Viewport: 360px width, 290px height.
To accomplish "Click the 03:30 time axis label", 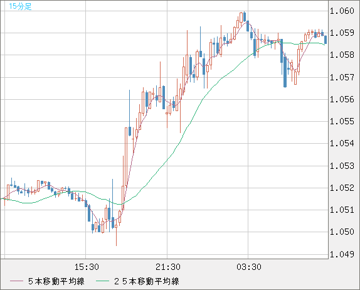I will [249, 267].
